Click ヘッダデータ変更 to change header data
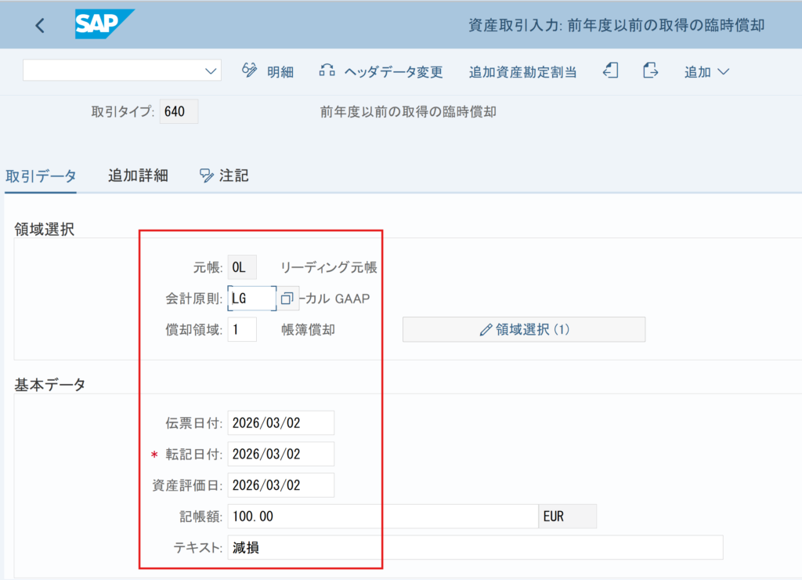 click(381, 71)
